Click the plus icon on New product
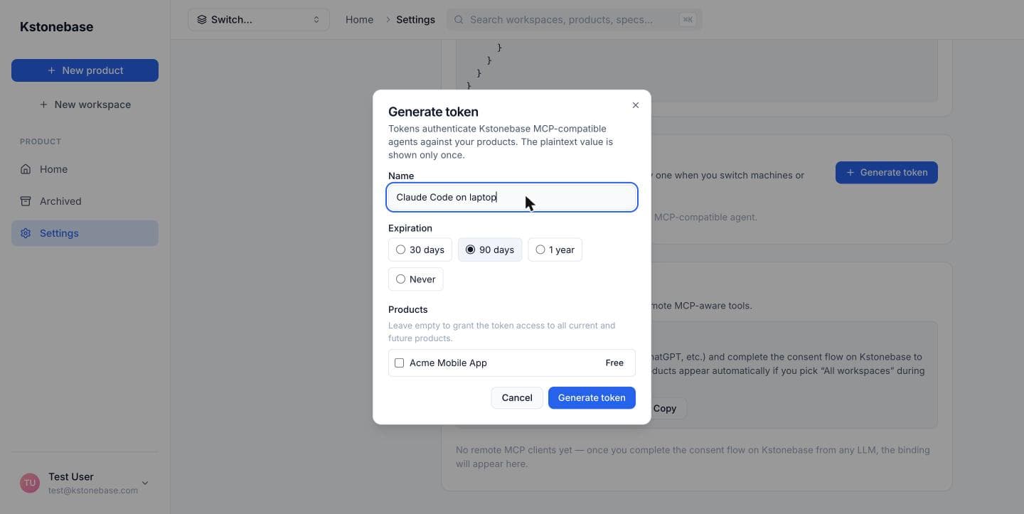1024x514 pixels. (51, 70)
